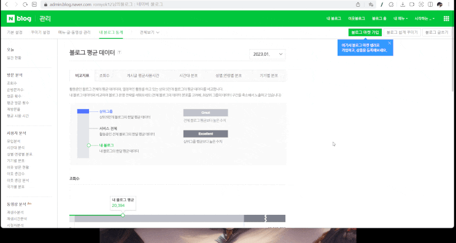The image size is (456, 243).
Task: Open the 2023.01. month dropdown
Action: [267, 54]
